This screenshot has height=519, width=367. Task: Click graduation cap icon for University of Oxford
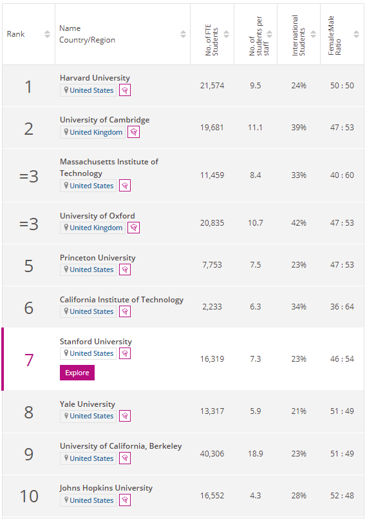coord(133,228)
